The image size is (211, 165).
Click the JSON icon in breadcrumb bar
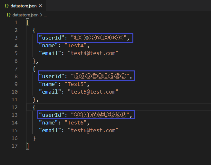[x=9, y=15]
